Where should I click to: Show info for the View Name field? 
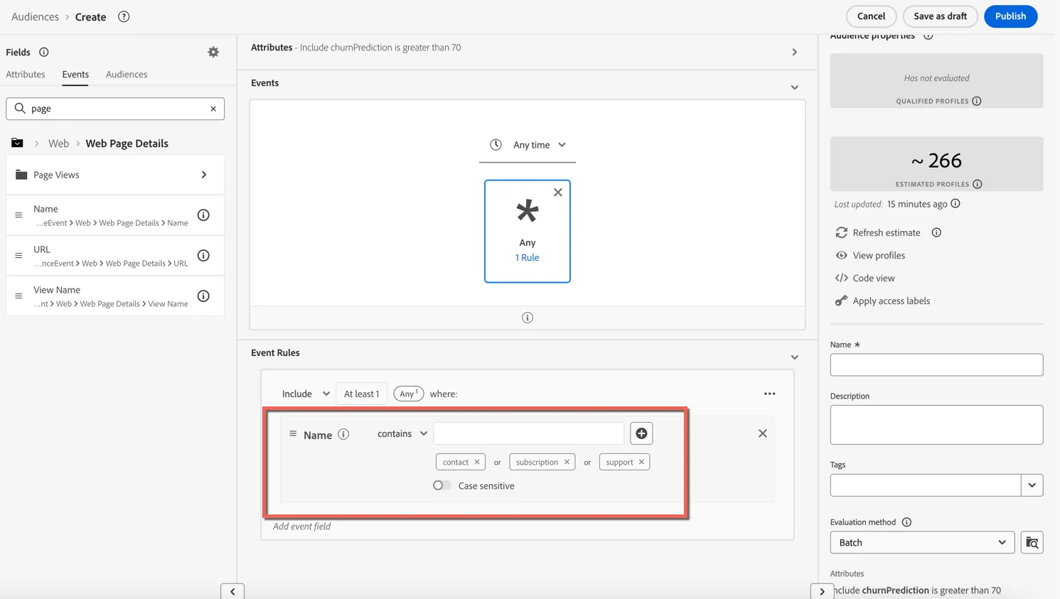(203, 296)
